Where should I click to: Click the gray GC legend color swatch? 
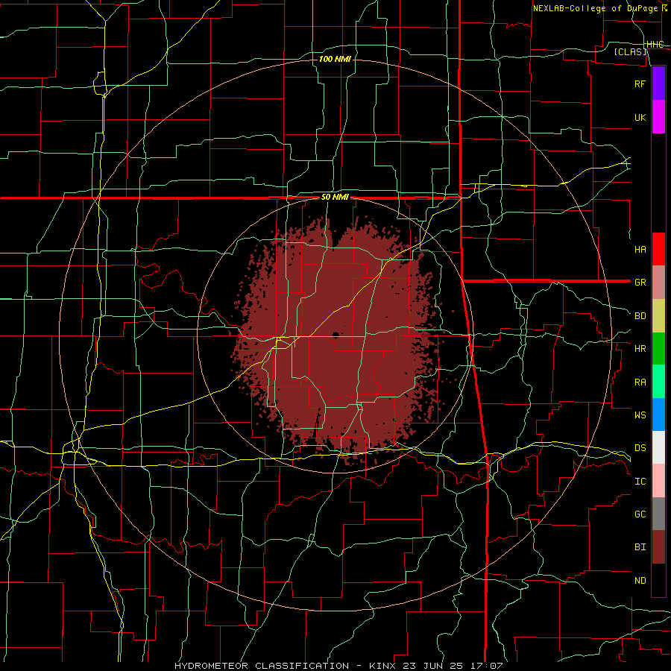click(x=658, y=514)
